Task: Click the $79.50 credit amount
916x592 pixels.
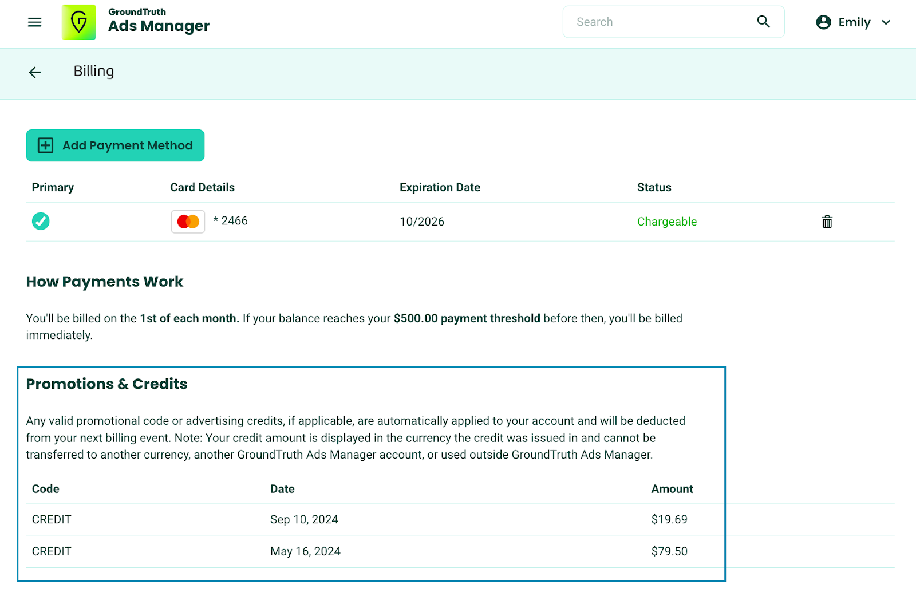Action: (669, 551)
